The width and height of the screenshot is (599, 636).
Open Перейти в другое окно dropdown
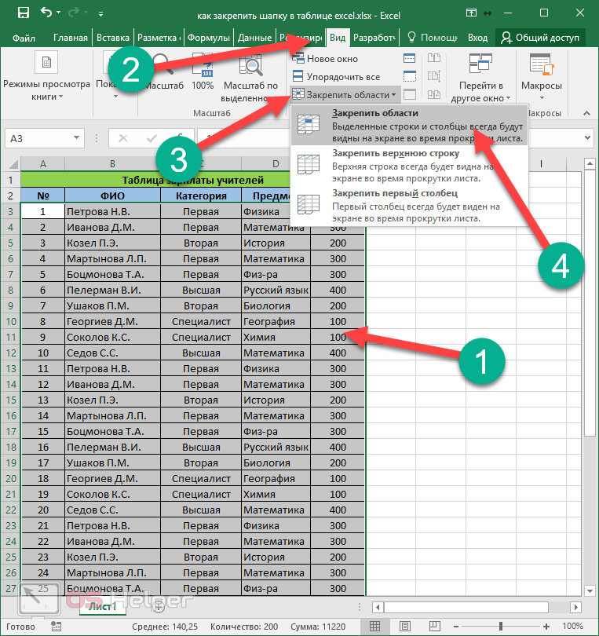(x=480, y=77)
